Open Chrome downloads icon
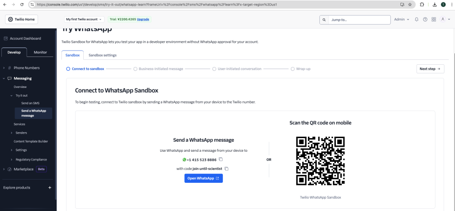 435,5
